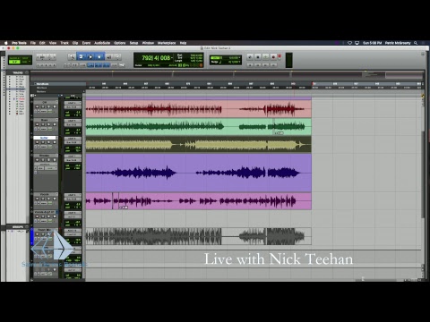The height and width of the screenshot is (322, 430).
Task: Mute the Vocals track
Action: point(55,199)
